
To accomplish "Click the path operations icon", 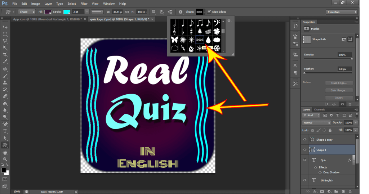I will (154, 12).
